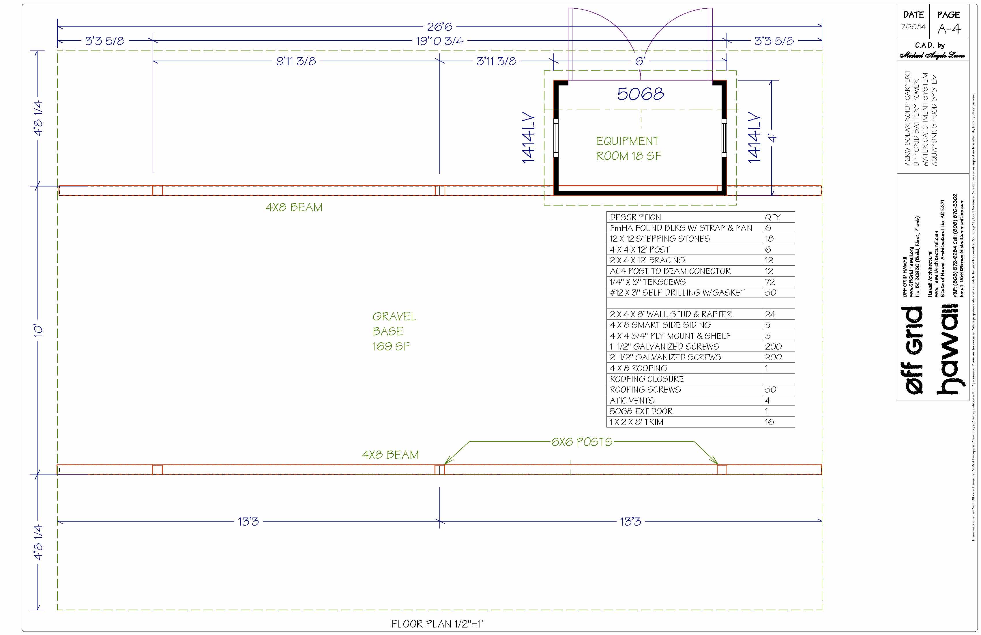Click the 4 X 4 3/4" PLY MOUNT & SHELF row
The height and width of the screenshot is (635, 981).
click(700, 336)
